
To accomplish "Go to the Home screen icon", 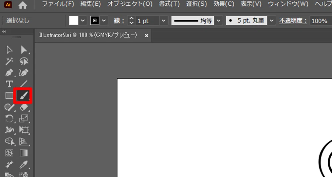I will point(23,5).
